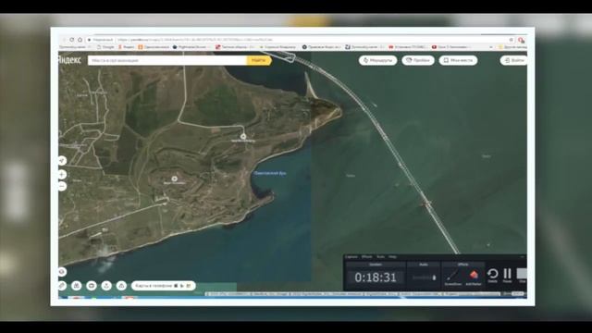This screenshot has height=333, width=592.
Task: Click the recording duration 0:18:31 display
Action: 376,277
